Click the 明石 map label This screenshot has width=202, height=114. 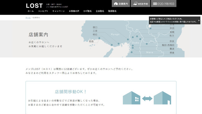[95, 35]
